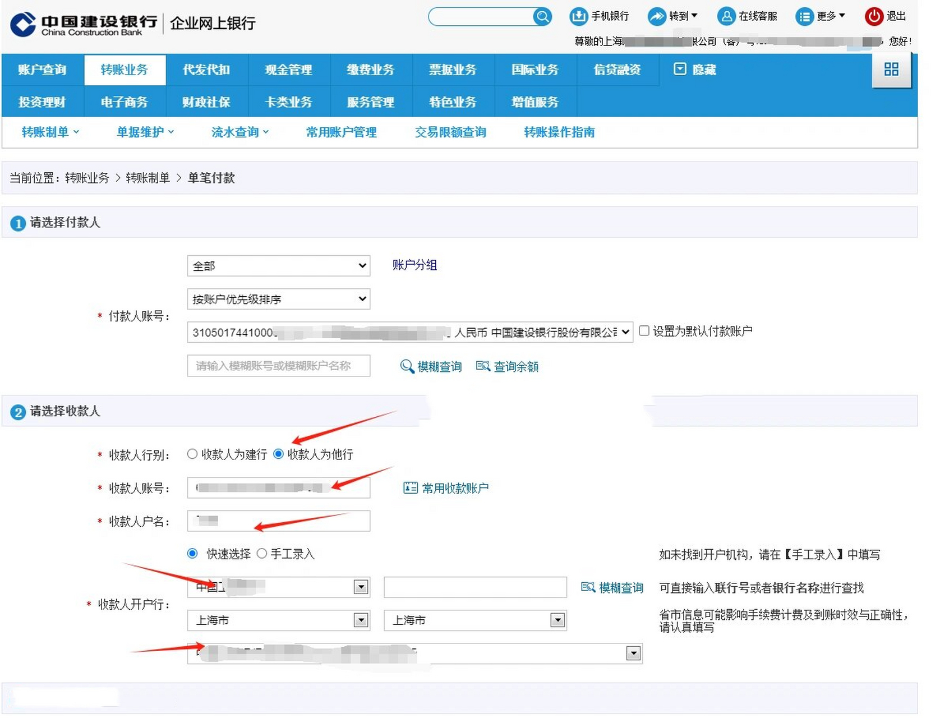Switch to 账户查询 tab
This screenshot has height=718, width=940.
[43, 70]
